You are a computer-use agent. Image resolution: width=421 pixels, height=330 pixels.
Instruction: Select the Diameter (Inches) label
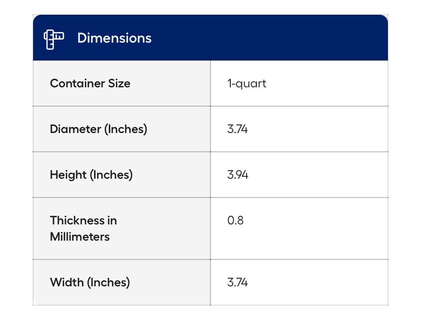[x=99, y=129]
